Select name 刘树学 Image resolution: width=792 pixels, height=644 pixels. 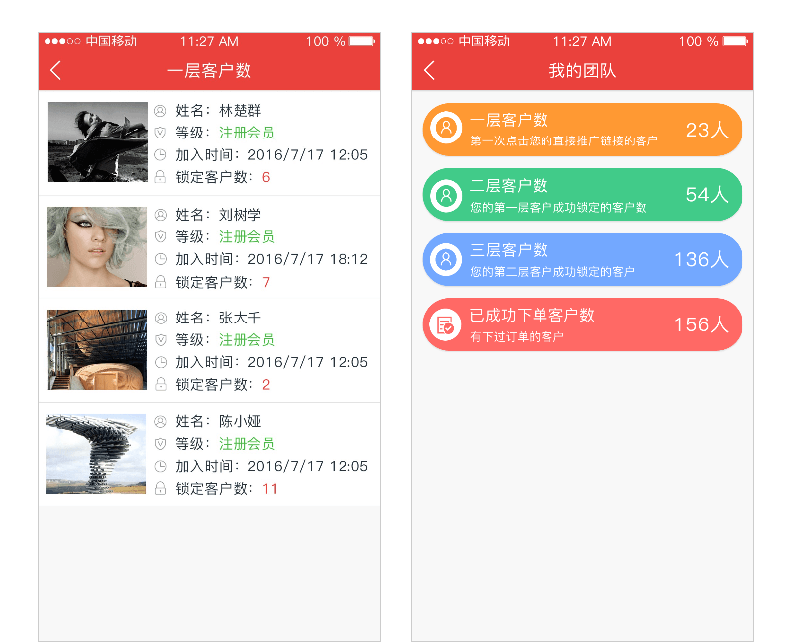coord(240,215)
